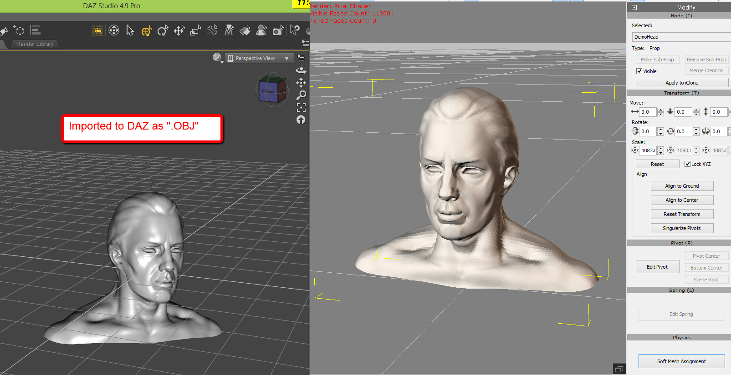The height and width of the screenshot is (375, 731).
Task: Click the Move Y value field
Action: (x=683, y=112)
